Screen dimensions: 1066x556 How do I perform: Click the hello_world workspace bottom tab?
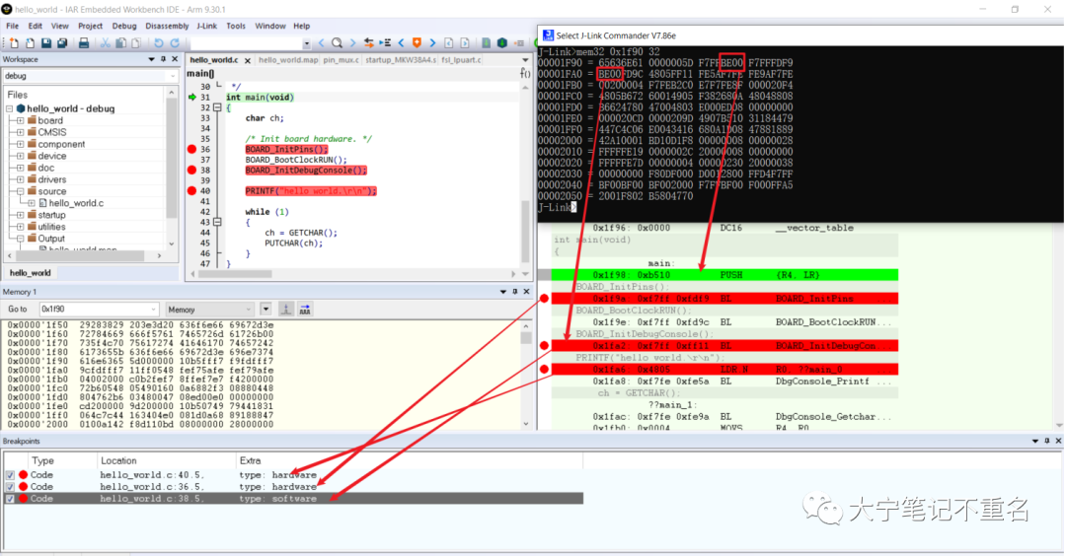(30, 273)
